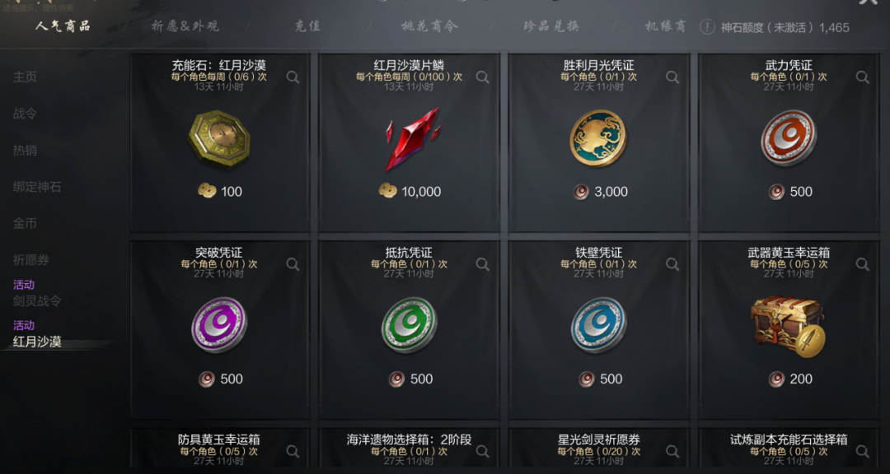The image size is (890, 474).
Task: Switch to the 珍品兑换 tab
Action: (551, 26)
